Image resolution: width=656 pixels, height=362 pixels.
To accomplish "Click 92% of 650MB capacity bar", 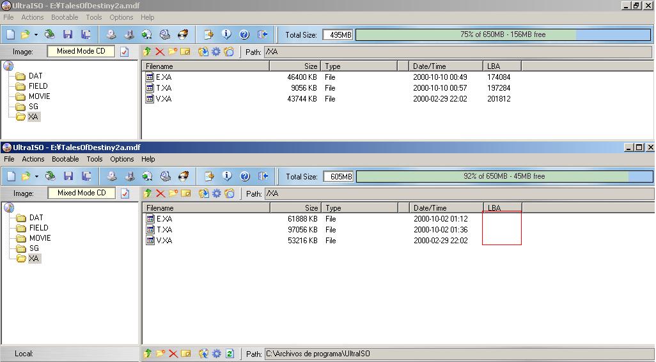I will [504, 176].
